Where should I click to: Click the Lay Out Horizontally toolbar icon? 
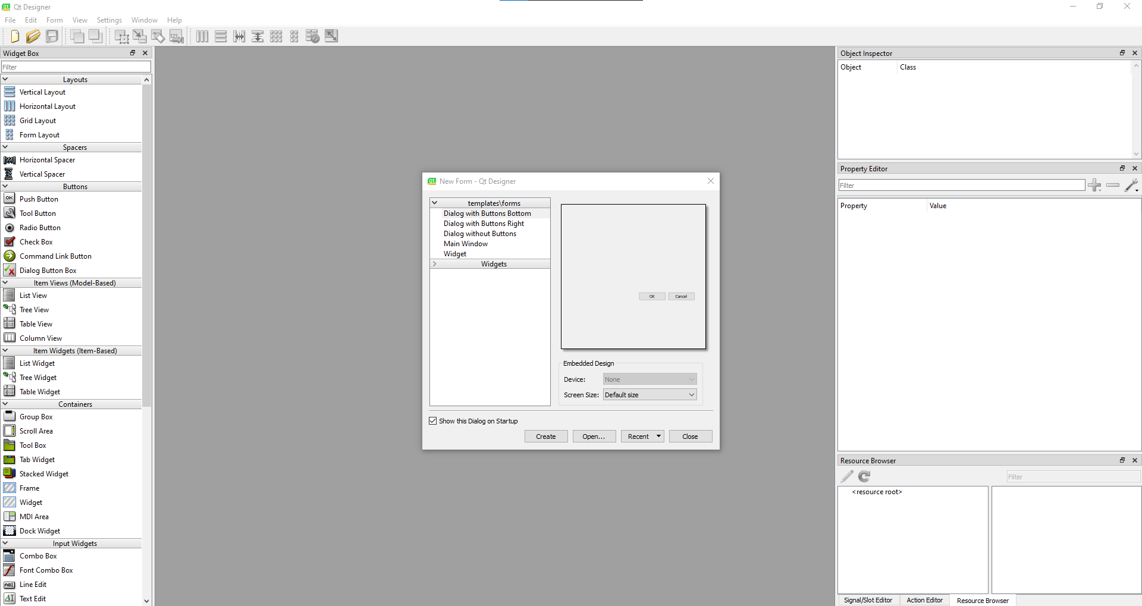click(x=202, y=36)
